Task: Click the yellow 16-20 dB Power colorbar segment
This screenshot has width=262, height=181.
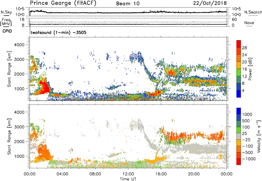Action: click(x=239, y=65)
